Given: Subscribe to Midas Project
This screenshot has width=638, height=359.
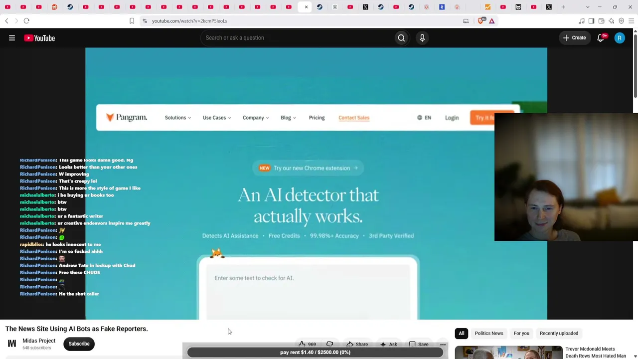Looking at the screenshot, I should tap(79, 344).
